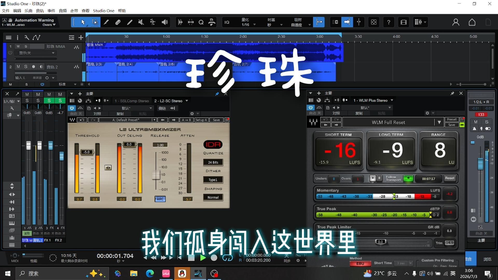Viewport: 498px width, 280px height.
Task: Click the L2 A→B copy button
Action: (186, 120)
